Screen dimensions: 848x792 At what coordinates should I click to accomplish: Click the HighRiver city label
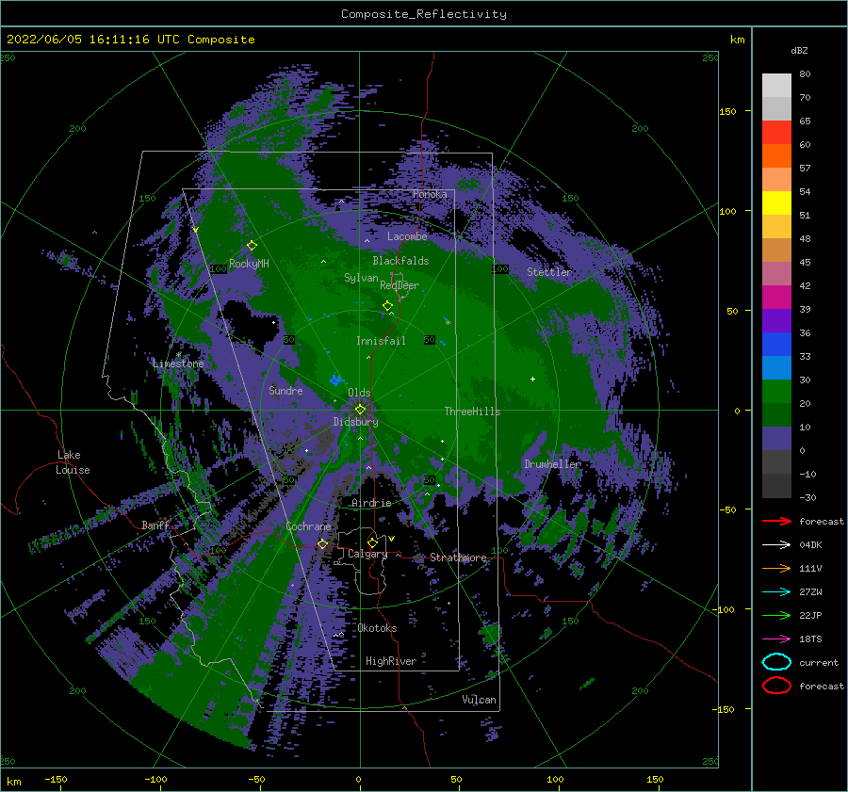391,661
